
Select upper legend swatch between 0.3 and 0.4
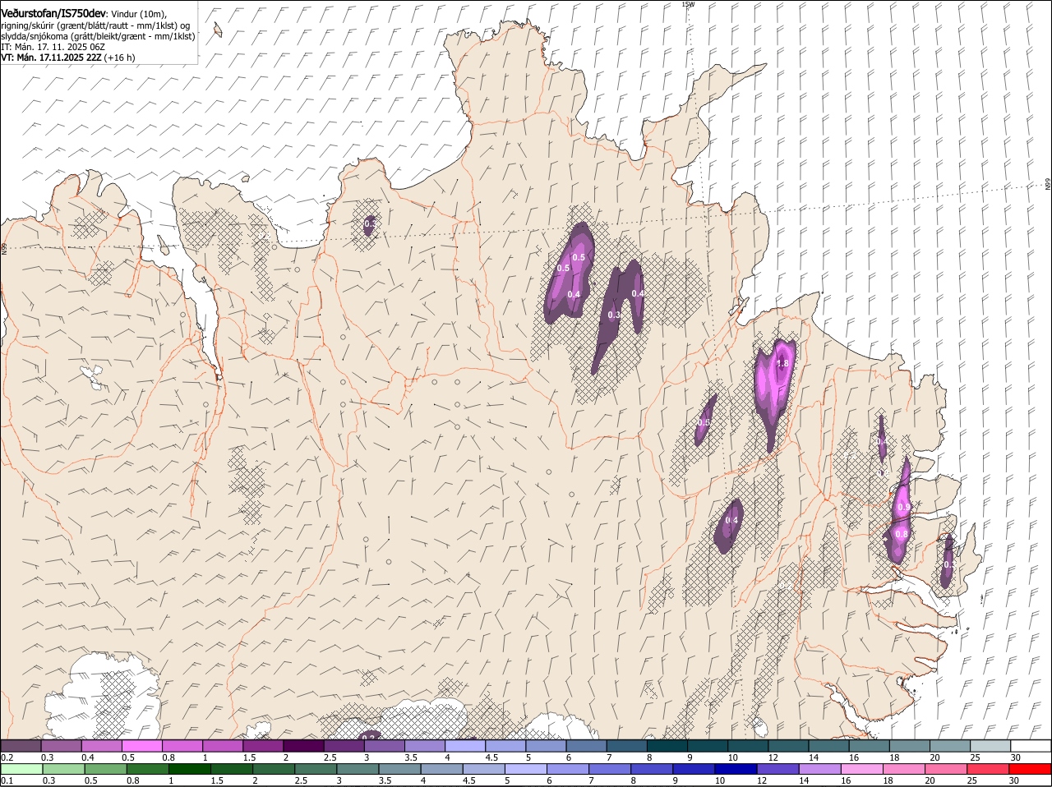tap(61, 745)
